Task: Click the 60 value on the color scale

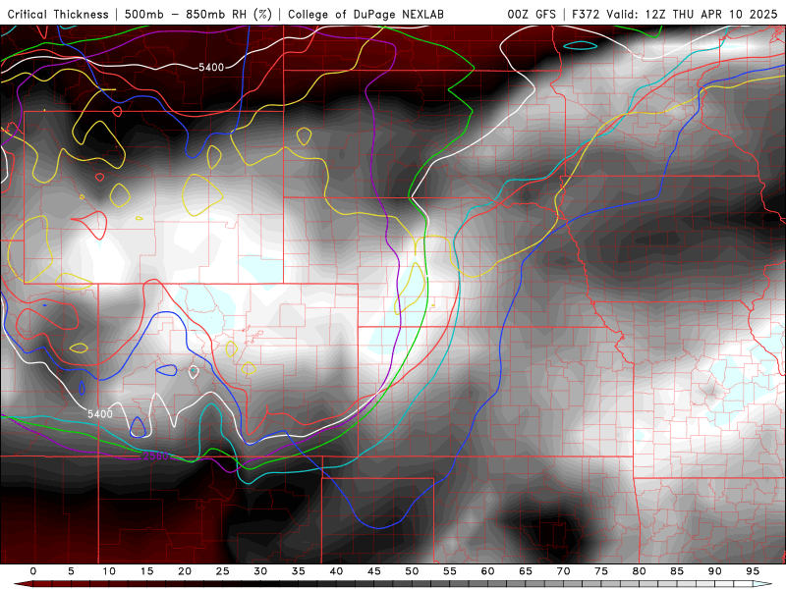Action: (487, 571)
